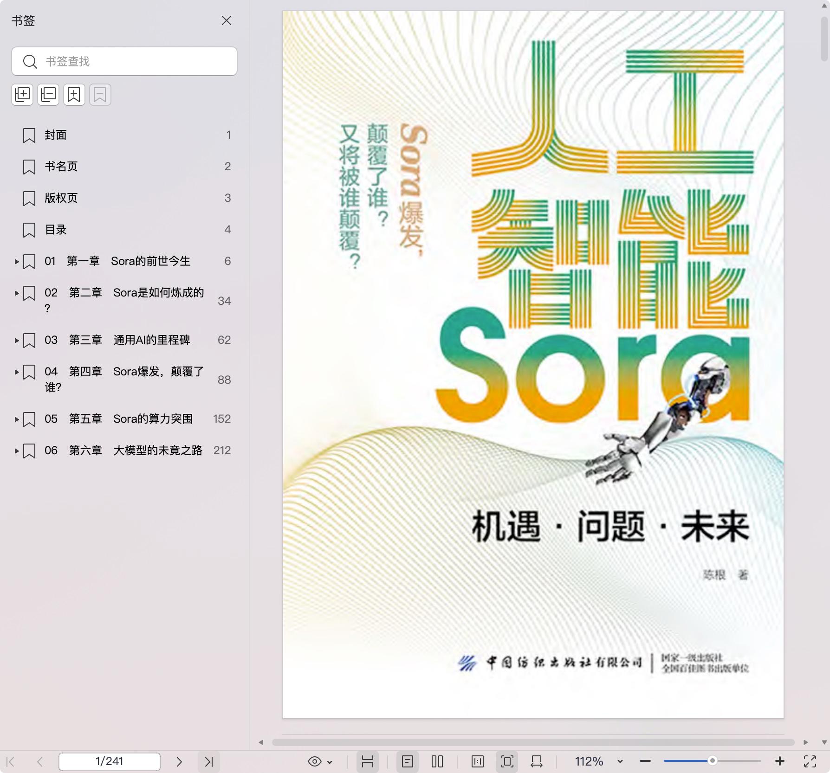Add a new bookmark icon
Viewport: 830px width, 773px height.
(74, 95)
